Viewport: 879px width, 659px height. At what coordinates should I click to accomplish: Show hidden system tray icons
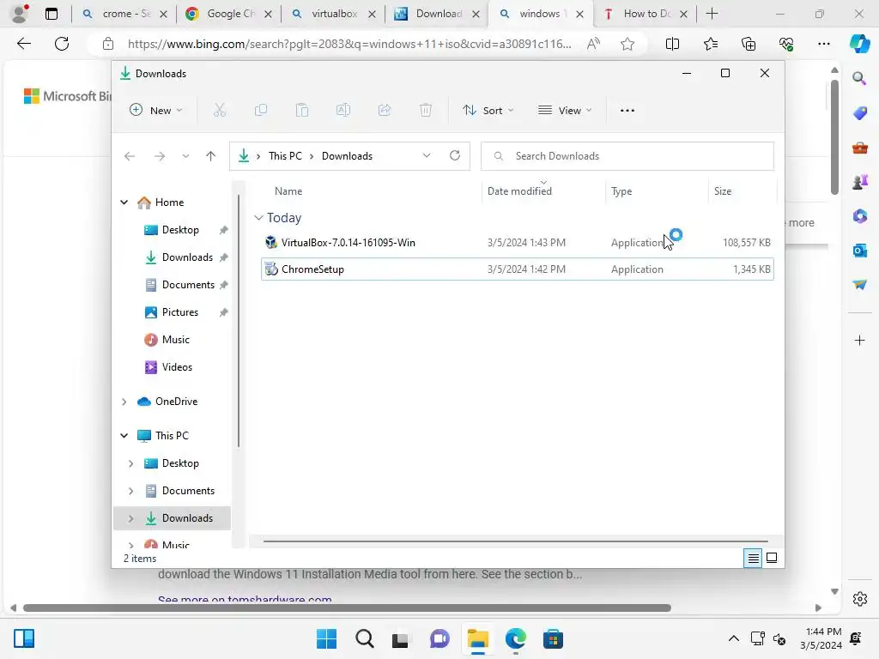click(733, 638)
